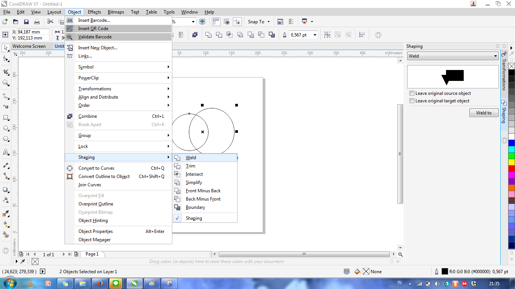Pick the black swatch in the color palette
This screenshot has height=289, width=515.
click(511, 73)
